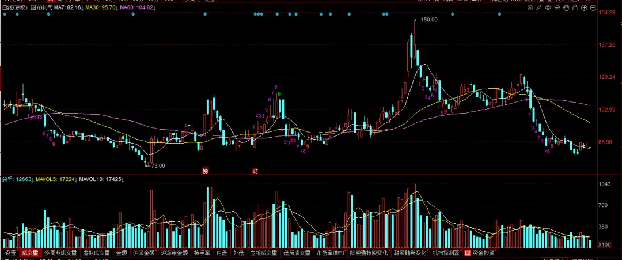Switch to 市盈率(ttm) tab
The width and height of the screenshot is (622, 260).
tap(330, 253)
